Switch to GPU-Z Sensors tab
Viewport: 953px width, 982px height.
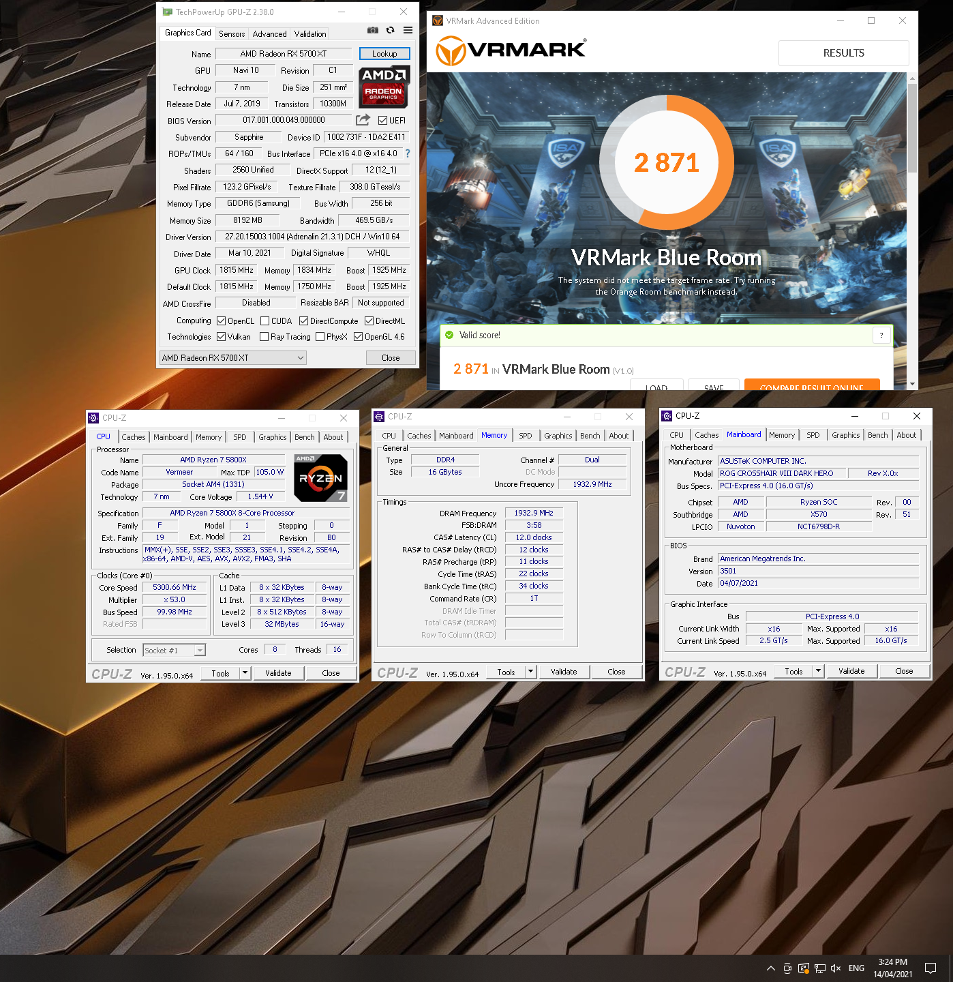click(232, 33)
